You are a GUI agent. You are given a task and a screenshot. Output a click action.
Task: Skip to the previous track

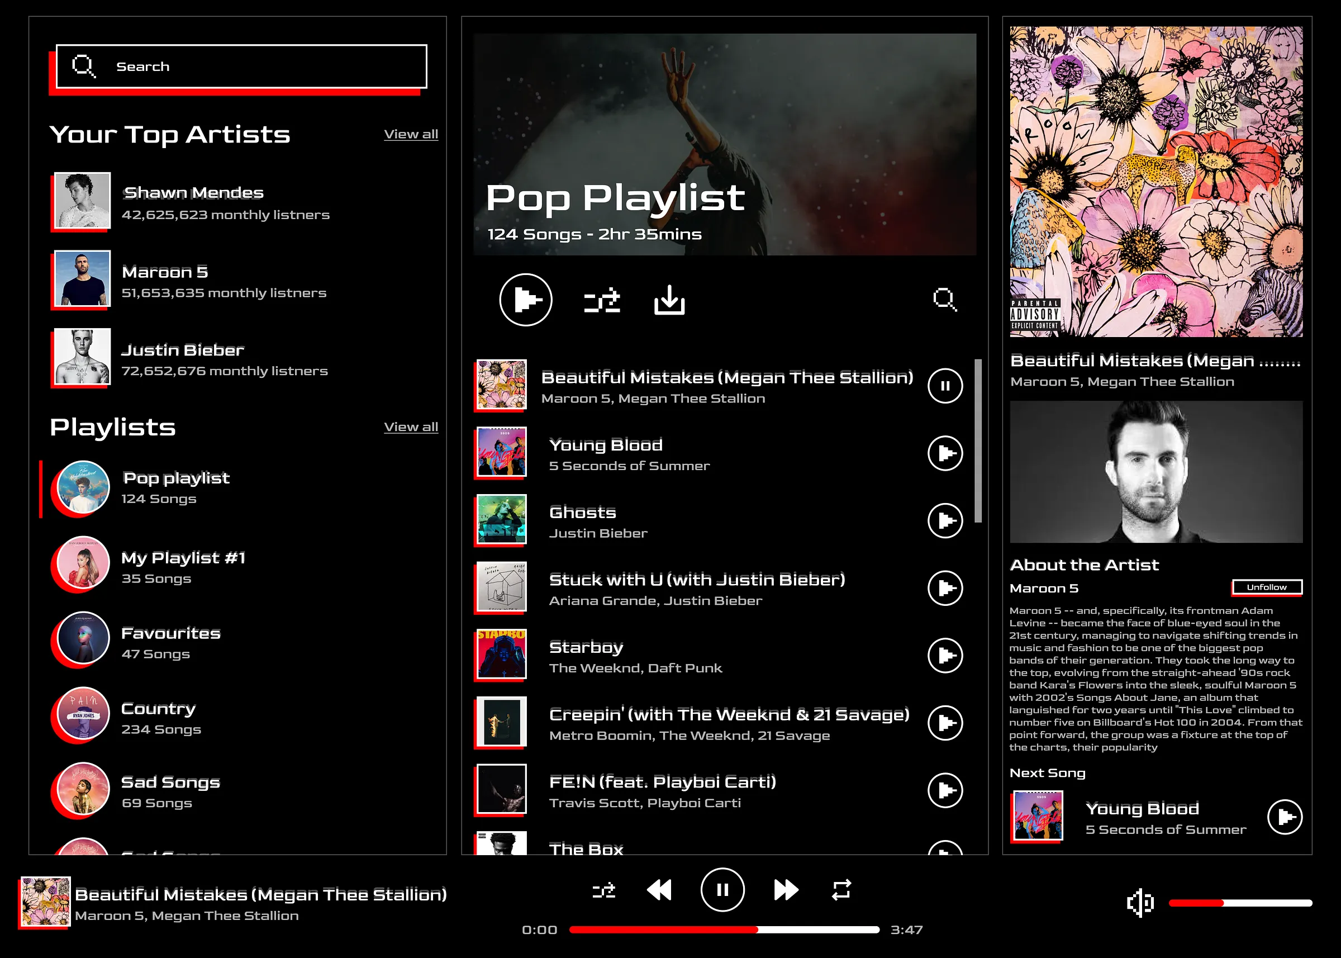coord(659,890)
